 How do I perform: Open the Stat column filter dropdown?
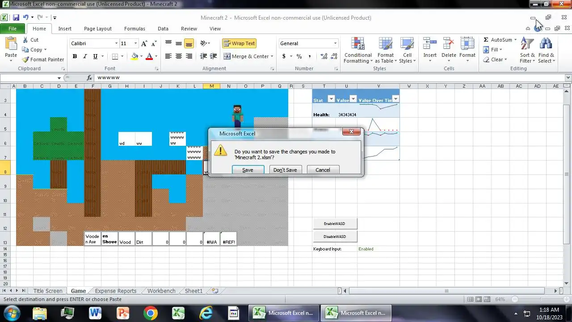[331, 99]
